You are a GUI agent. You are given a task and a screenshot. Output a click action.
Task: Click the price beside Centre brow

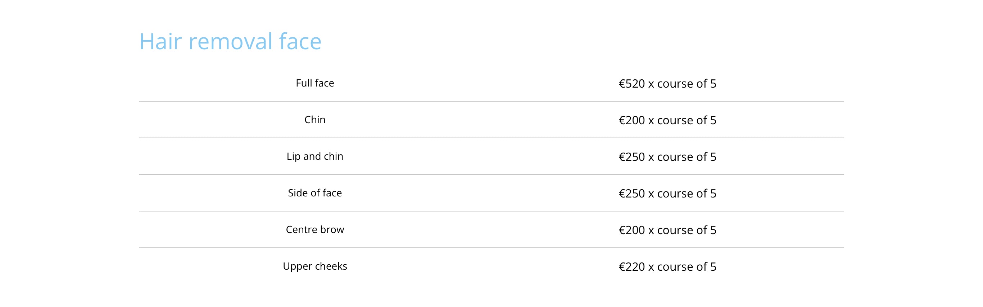[667, 230]
